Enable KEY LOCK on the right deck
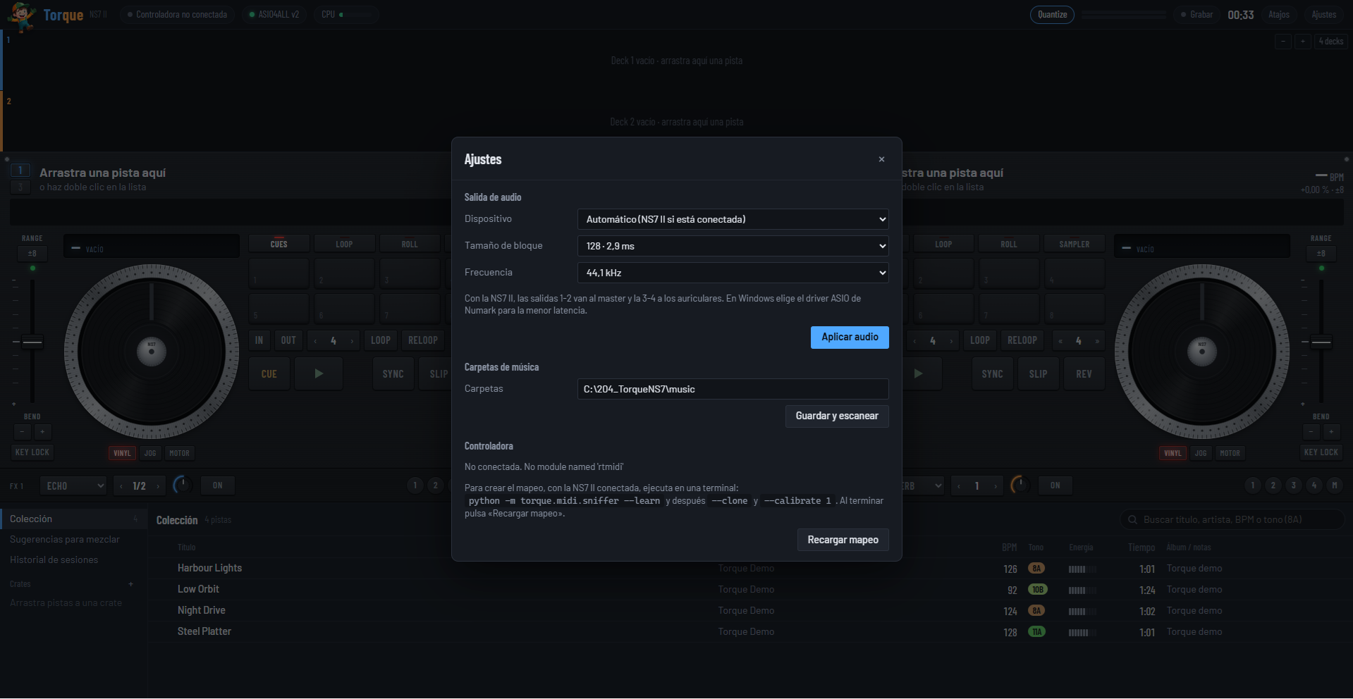The width and height of the screenshot is (1353, 699). [x=1321, y=452]
